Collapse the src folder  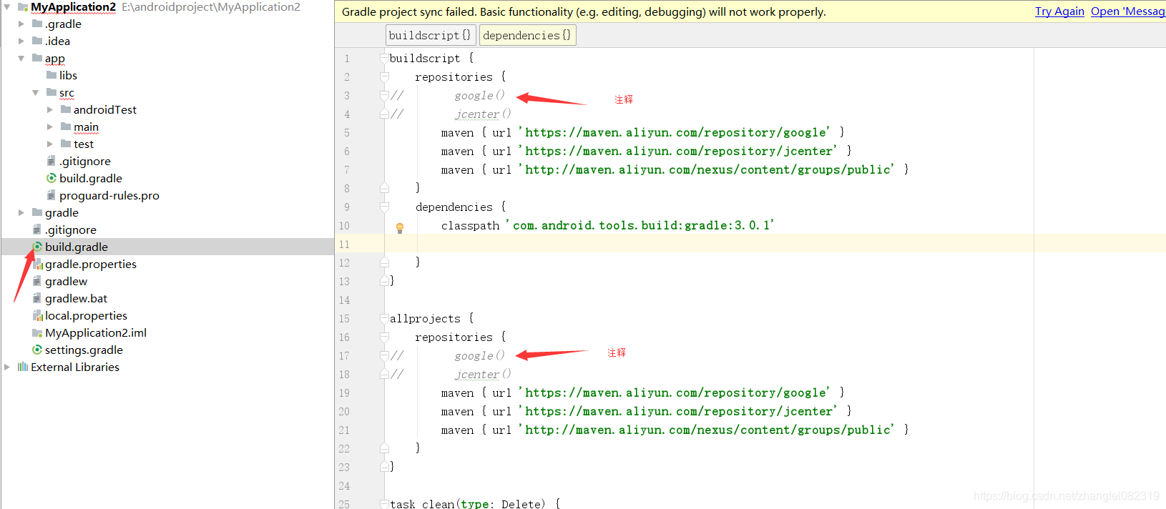coord(36,92)
